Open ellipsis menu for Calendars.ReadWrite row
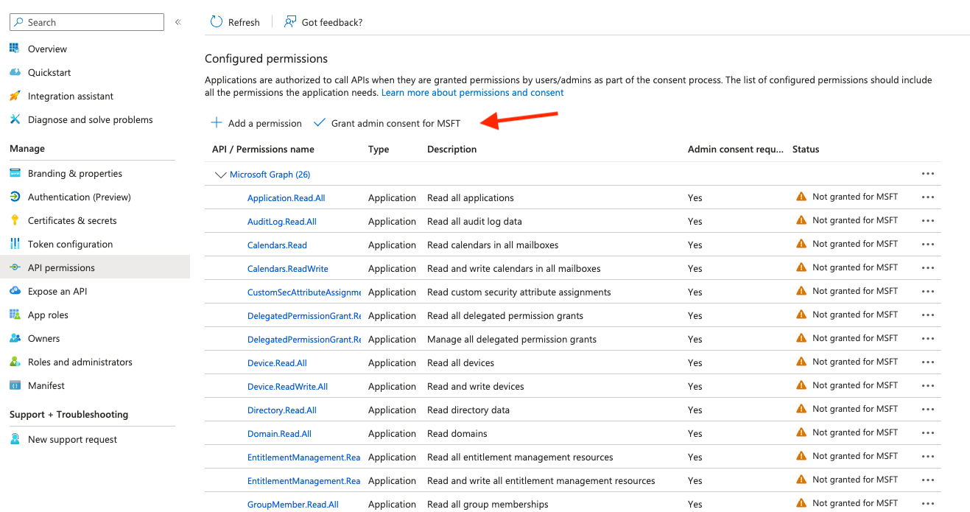This screenshot has height=512, width=970. click(x=928, y=268)
